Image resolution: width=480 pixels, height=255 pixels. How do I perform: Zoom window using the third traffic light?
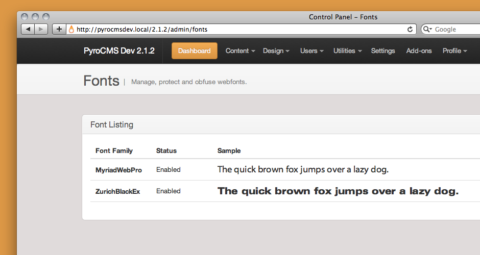[x=46, y=17]
